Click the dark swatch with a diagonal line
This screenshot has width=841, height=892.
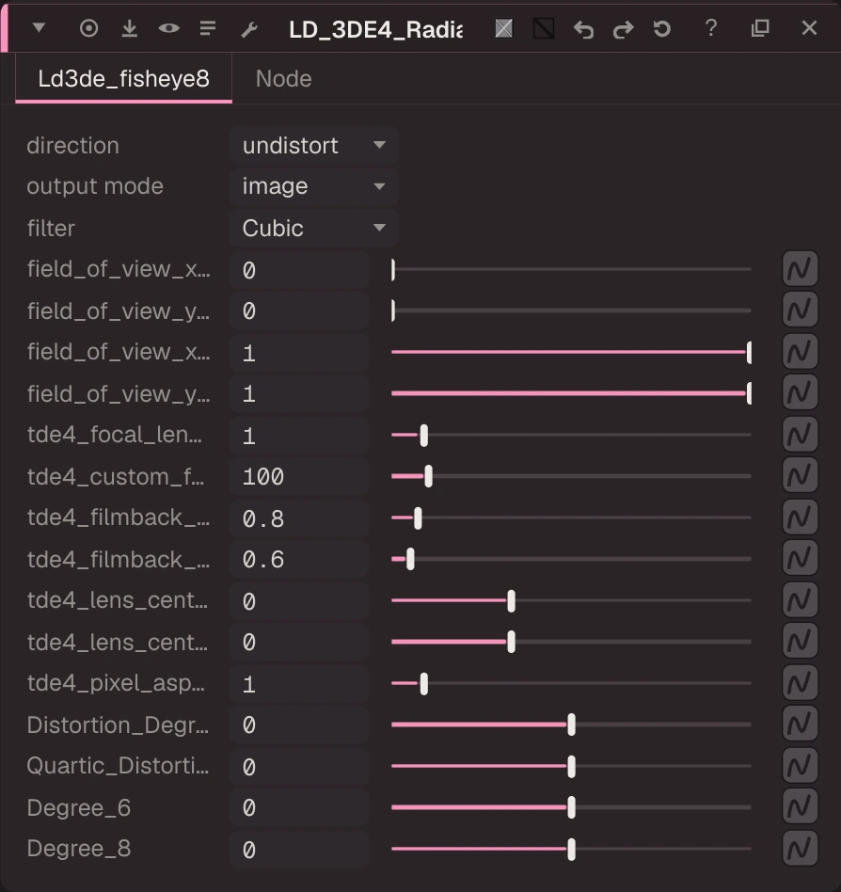point(544,28)
